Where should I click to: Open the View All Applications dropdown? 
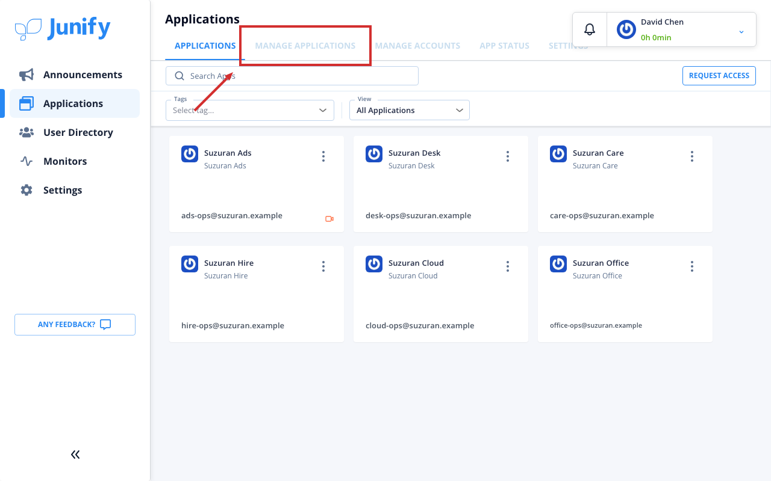pyautogui.click(x=410, y=110)
